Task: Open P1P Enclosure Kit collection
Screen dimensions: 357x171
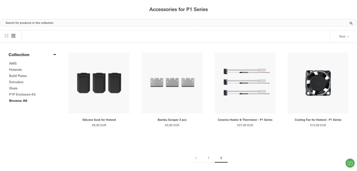Action: coord(22,94)
